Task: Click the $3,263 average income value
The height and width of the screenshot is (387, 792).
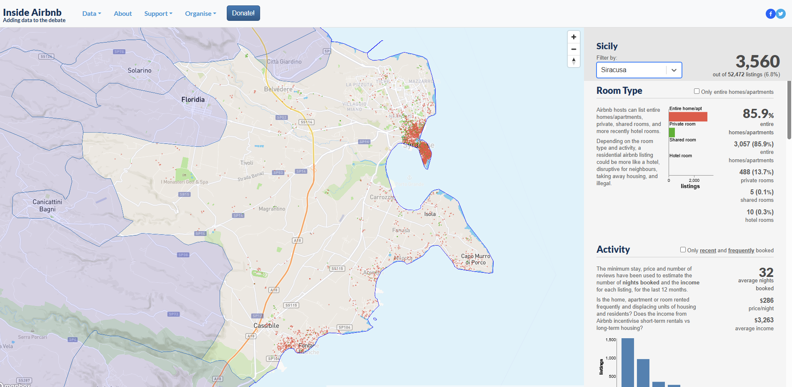Action: pyautogui.click(x=764, y=320)
